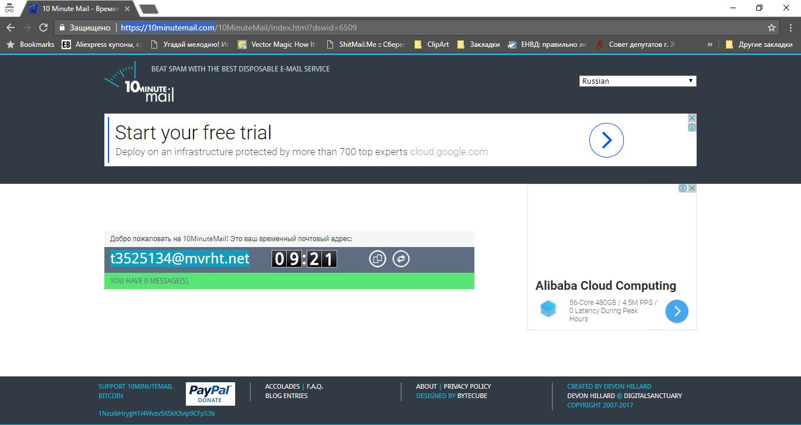The height and width of the screenshot is (425, 801).
Task: Open the incognito mode indicator
Action: [9, 8]
